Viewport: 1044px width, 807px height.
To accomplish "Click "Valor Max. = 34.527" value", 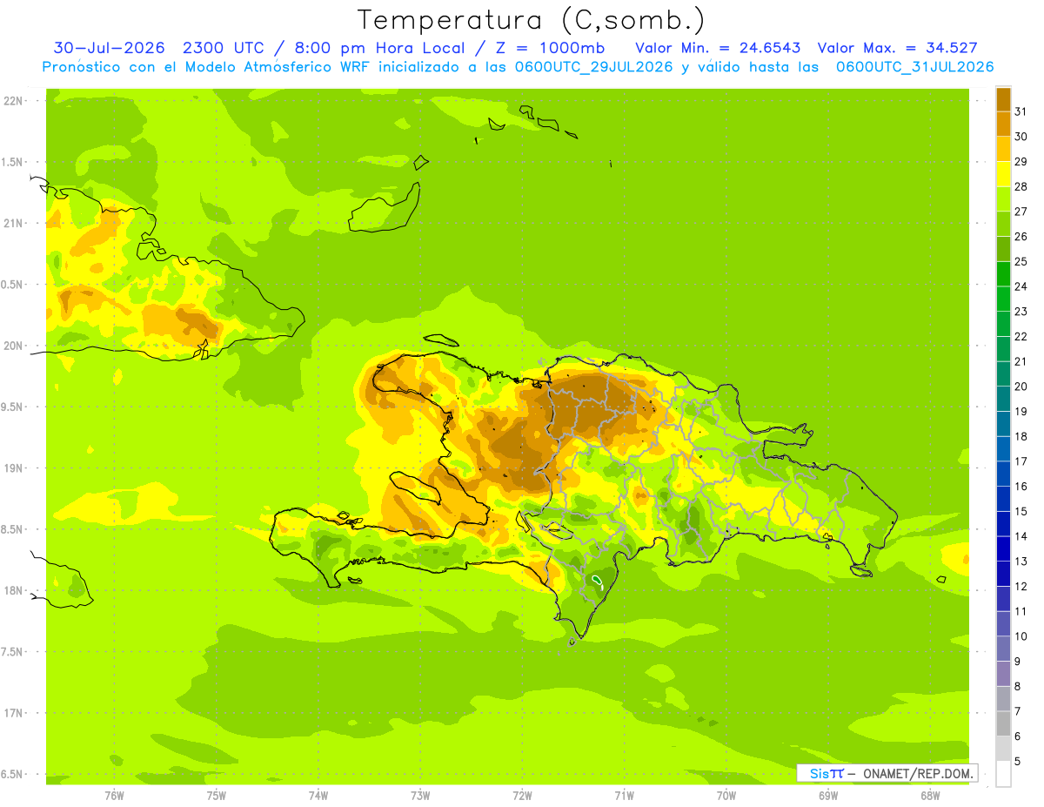I will (x=897, y=48).
